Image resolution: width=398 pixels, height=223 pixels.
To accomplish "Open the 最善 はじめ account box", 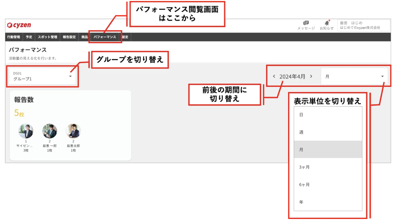I will pyautogui.click(x=363, y=25).
